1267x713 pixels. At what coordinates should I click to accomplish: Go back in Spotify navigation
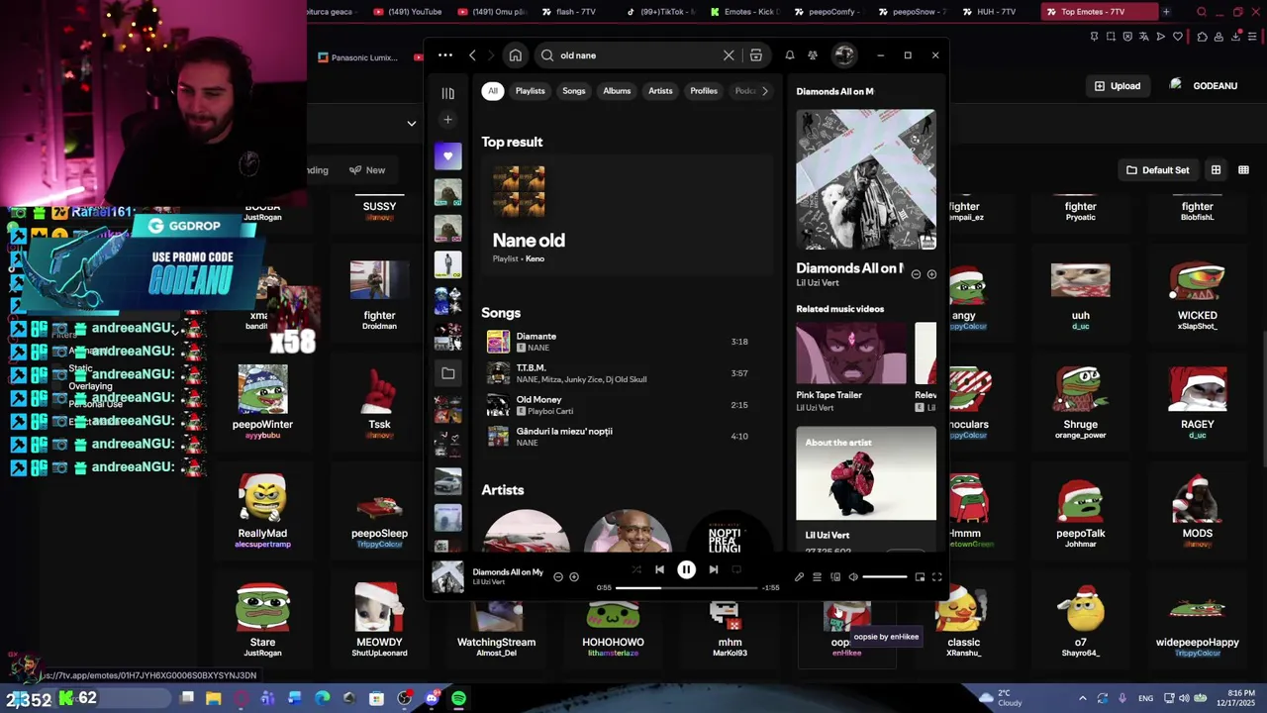472,55
